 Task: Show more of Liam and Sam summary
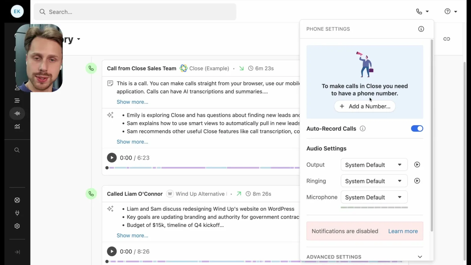(132, 235)
